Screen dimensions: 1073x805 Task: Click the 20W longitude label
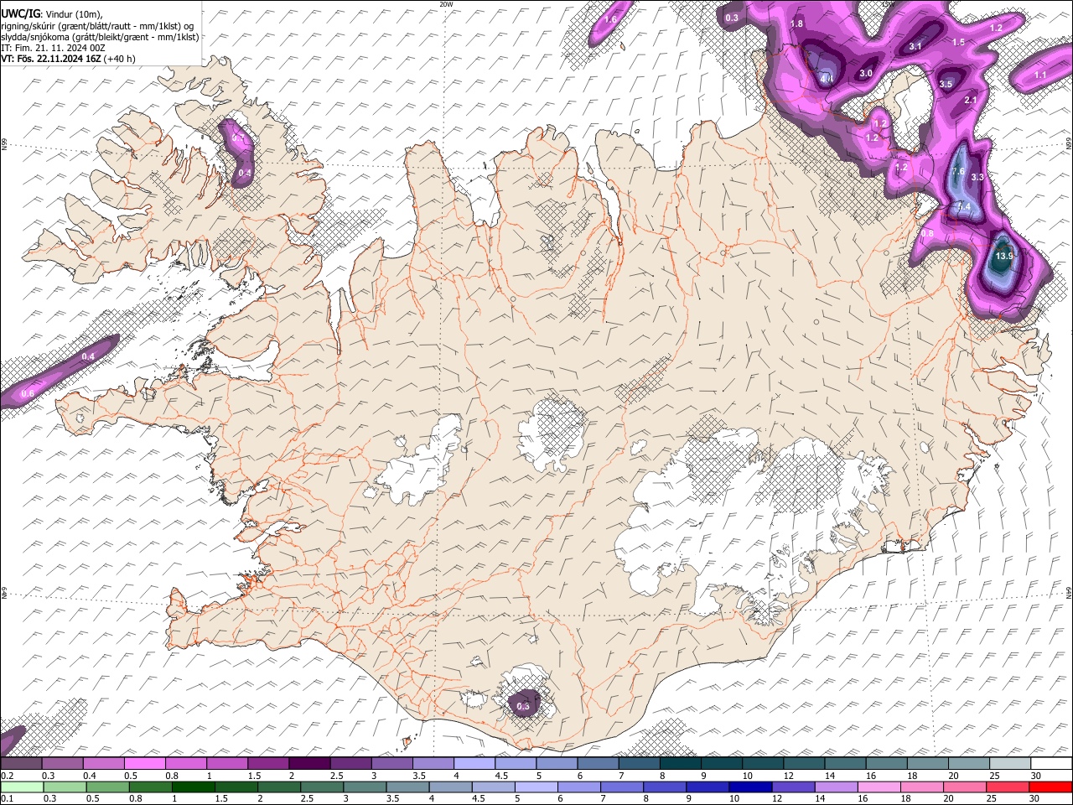coord(446,4)
